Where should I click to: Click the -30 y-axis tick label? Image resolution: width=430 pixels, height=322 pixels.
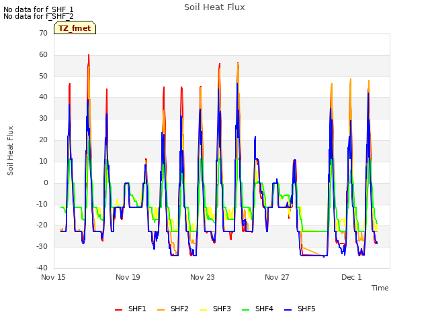pos(42,246)
